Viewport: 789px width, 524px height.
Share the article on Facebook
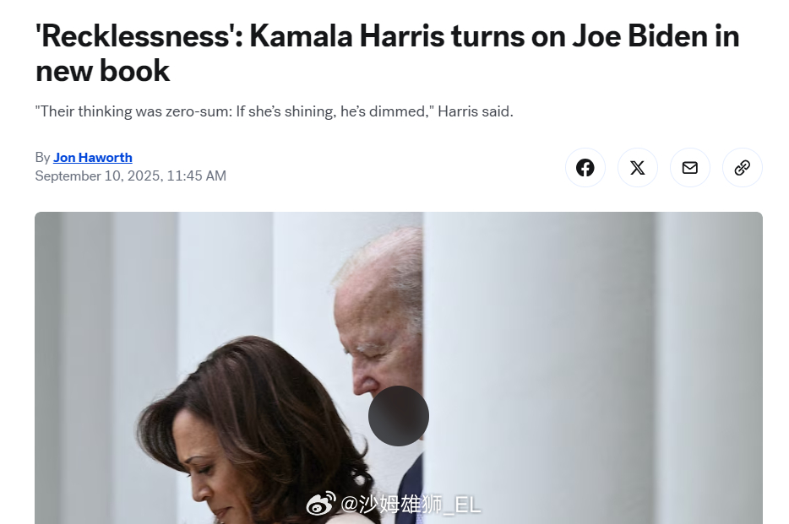pyautogui.click(x=585, y=167)
